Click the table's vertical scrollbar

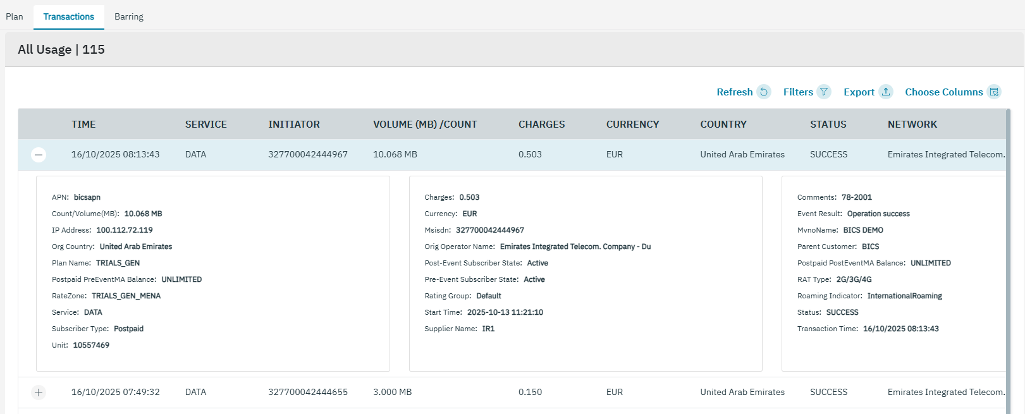point(1008,253)
